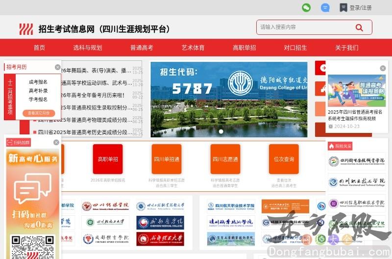Viewport: 392px width, 259px height.
Task: Click the 达州职业技术学院 logo
Action: (231, 222)
